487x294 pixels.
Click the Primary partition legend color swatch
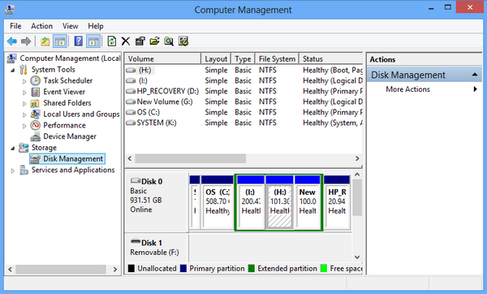[x=183, y=268]
